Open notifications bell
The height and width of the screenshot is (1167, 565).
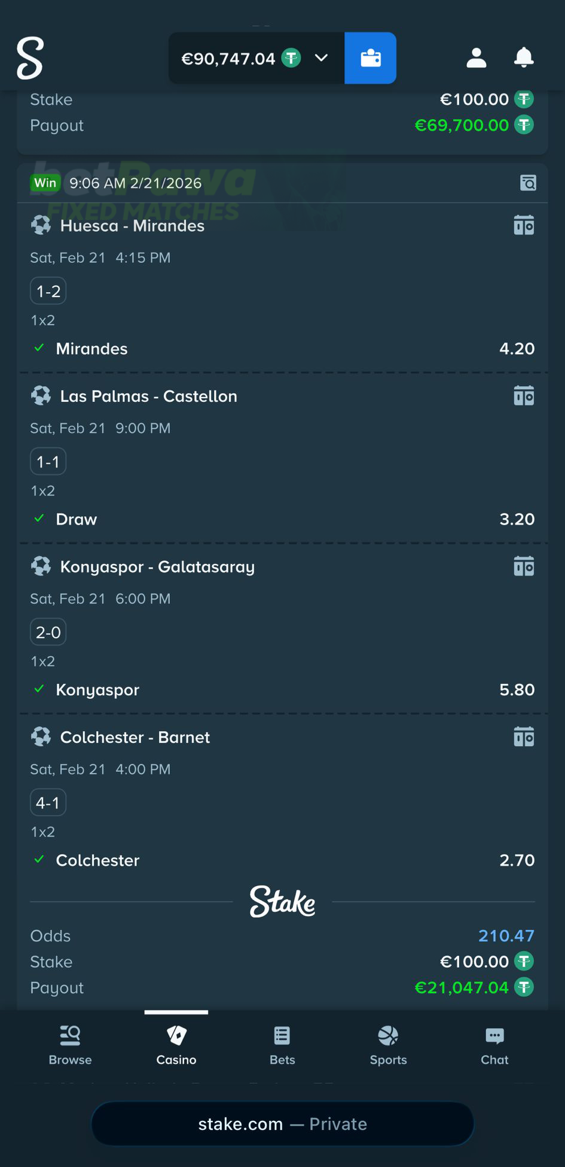tap(524, 58)
